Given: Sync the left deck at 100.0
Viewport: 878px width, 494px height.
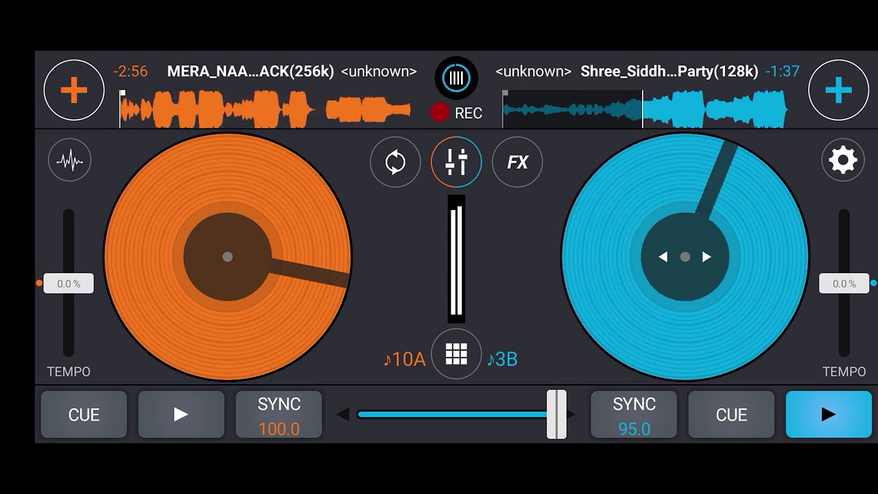Looking at the screenshot, I should click(x=278, y=414).
